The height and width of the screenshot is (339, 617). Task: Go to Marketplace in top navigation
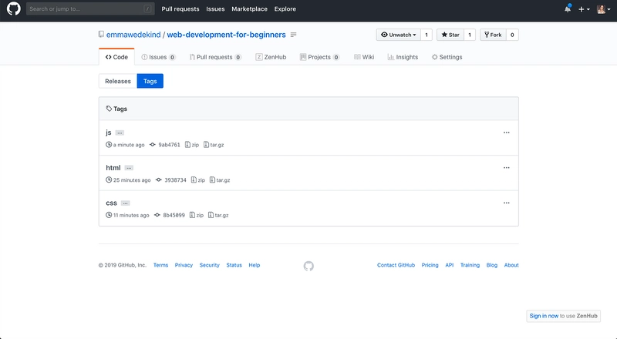[x=249, y=8]
